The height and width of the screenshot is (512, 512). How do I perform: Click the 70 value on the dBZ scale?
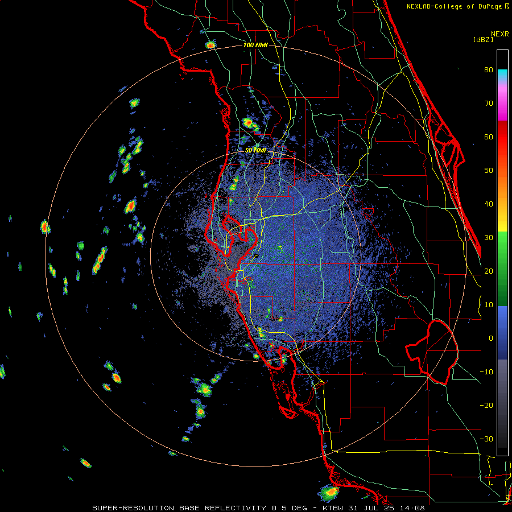click(x=489, y=103)
